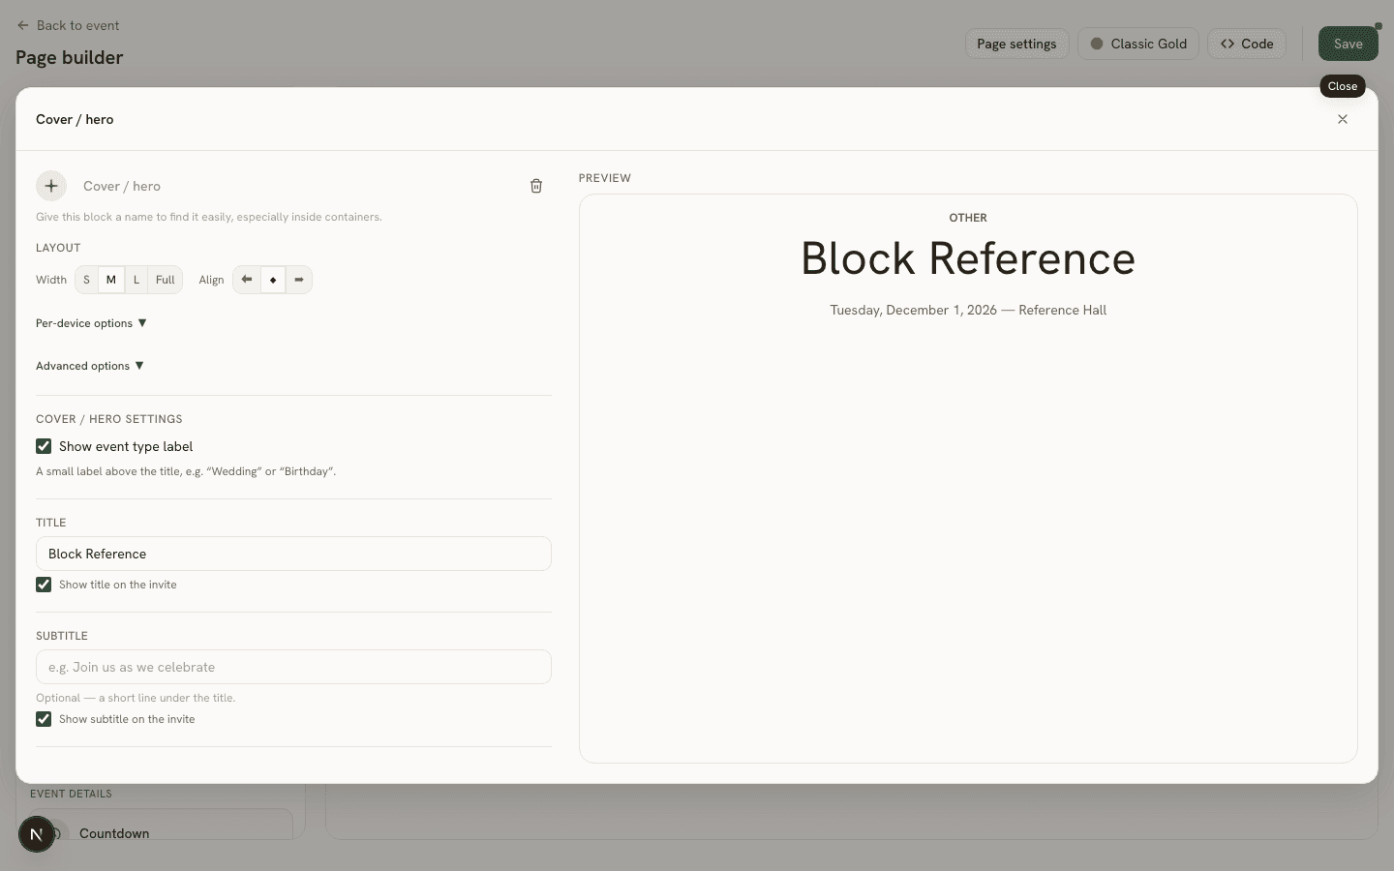The width and height of the screenshot is (1394, 871).
Task: Select the center alignment option
Action: pos(273,280)
